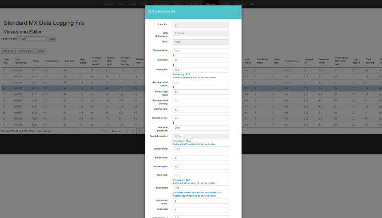382x218 pixels.
Task: Click the Wind chill input field
Action: pos(200,175)
